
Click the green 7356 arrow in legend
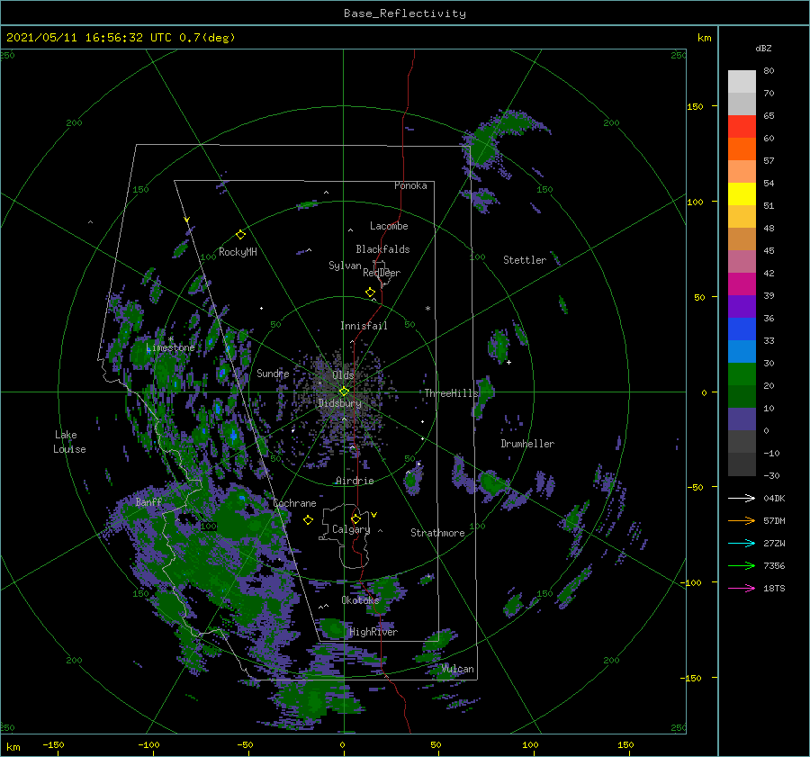(x=742, y=566)
